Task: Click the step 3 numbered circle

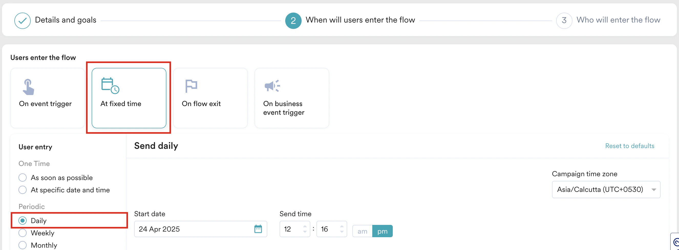Action: point(564,20)
